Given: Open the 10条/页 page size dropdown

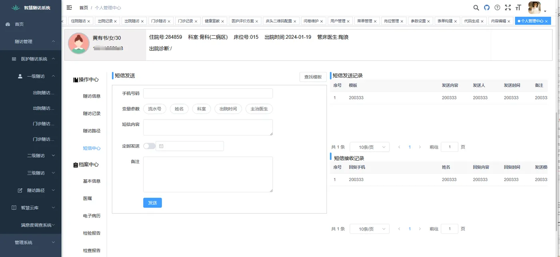Looking at the screenshot, I should point(369,147).
